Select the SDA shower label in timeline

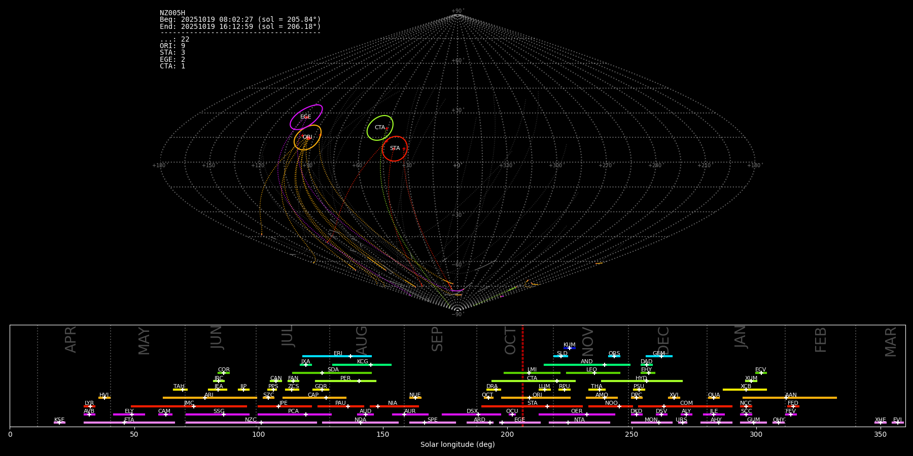[333, 370]
